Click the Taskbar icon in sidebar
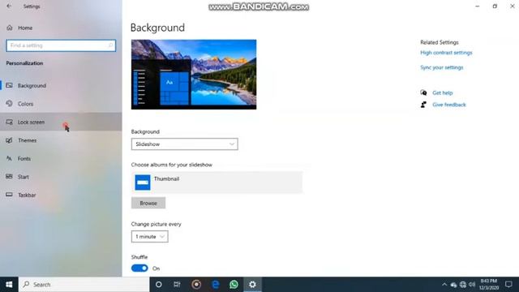This screenshot has height=292, width=519. tap(9, 195)
